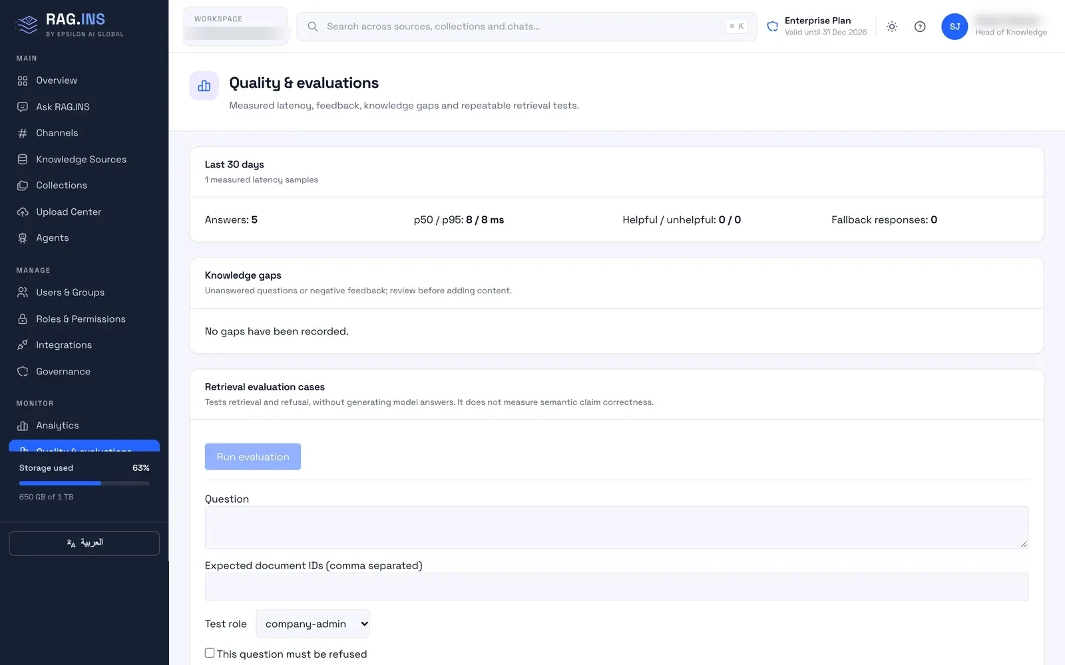Click the Enterprise Plan shield icon
1065x665 pixels.
[773, 27]
